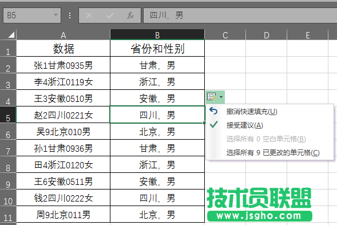Click cell 孙1甘肃0936男
The height and width of the screenshot is (225, 337).
click(63, 148)
